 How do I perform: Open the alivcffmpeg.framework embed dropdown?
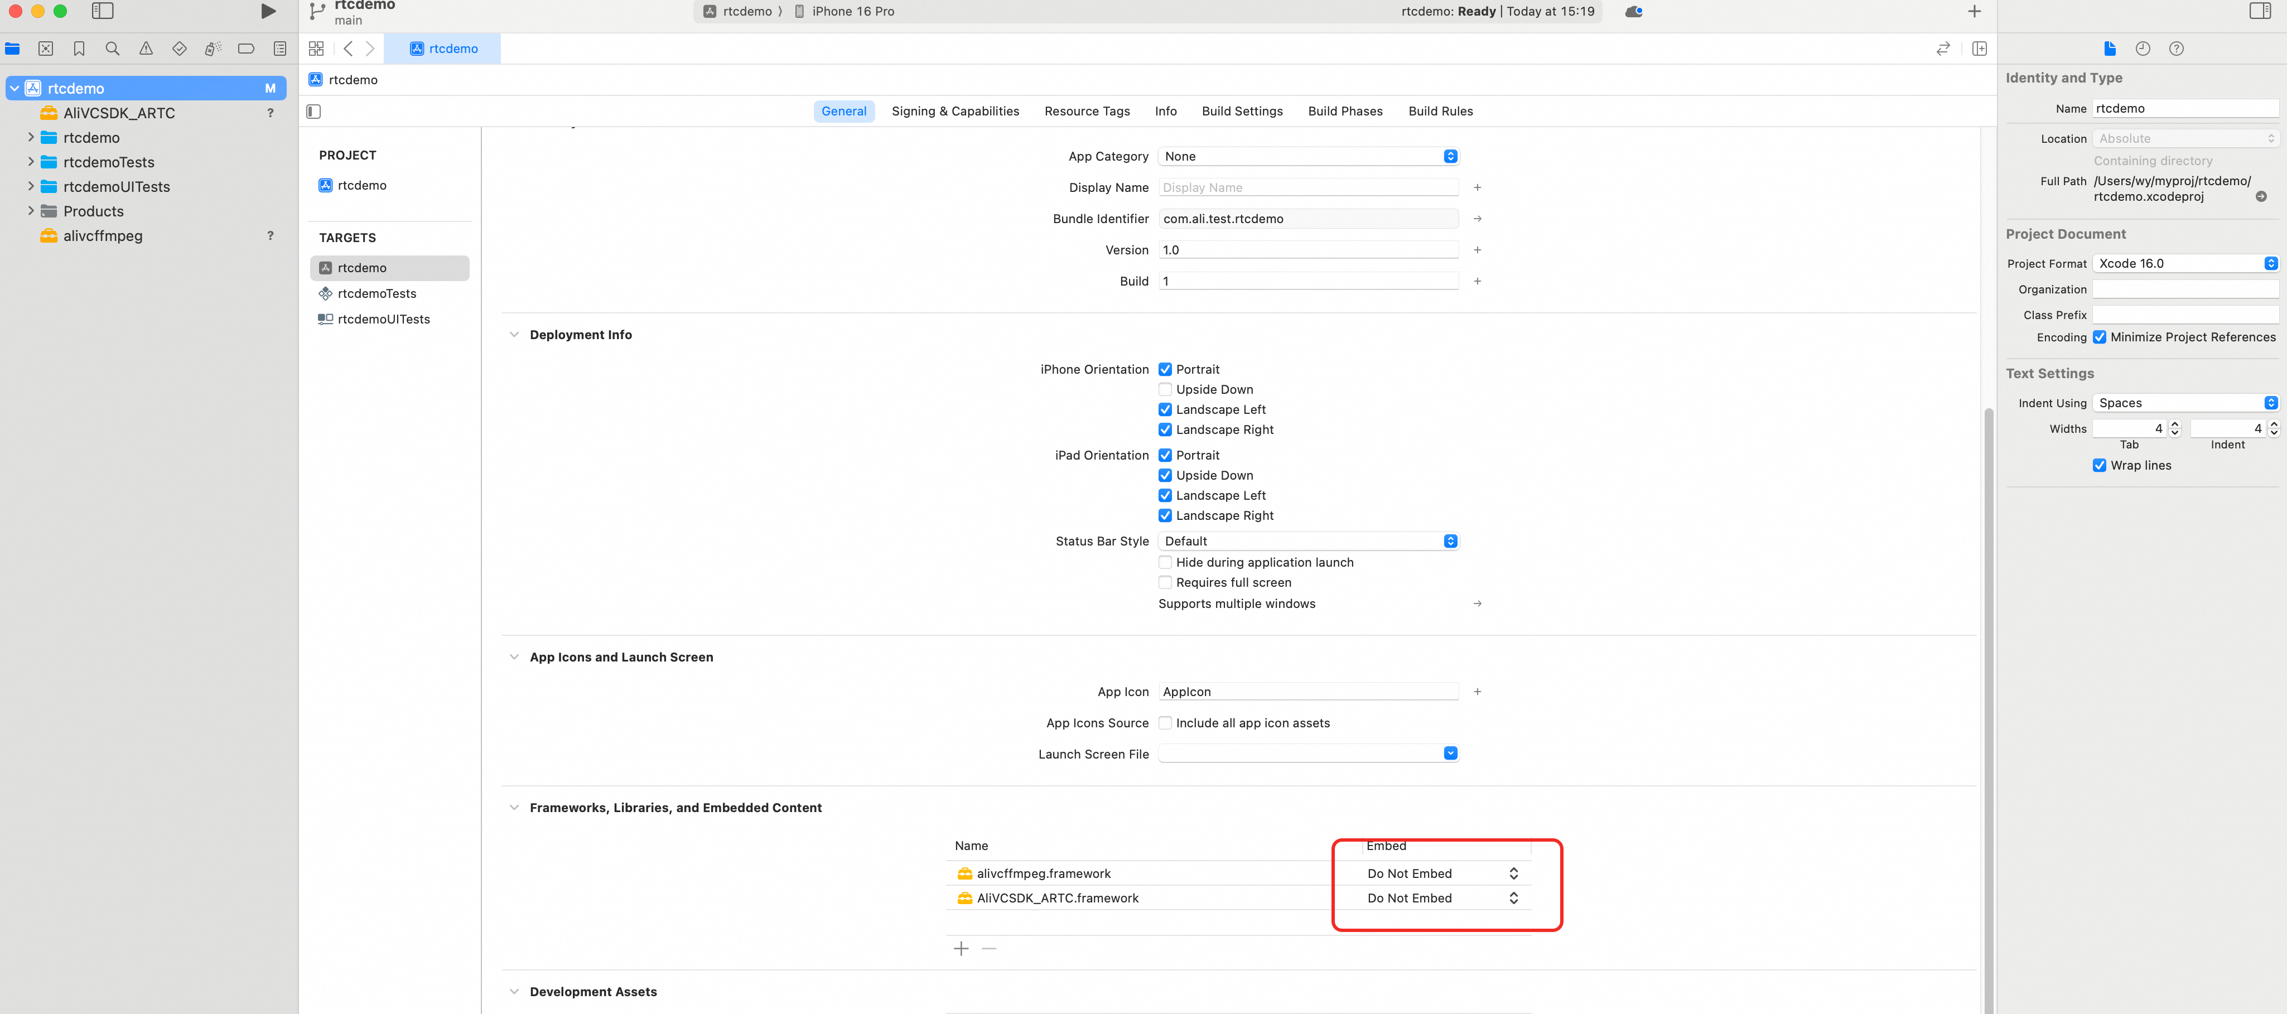point(1441,873)
